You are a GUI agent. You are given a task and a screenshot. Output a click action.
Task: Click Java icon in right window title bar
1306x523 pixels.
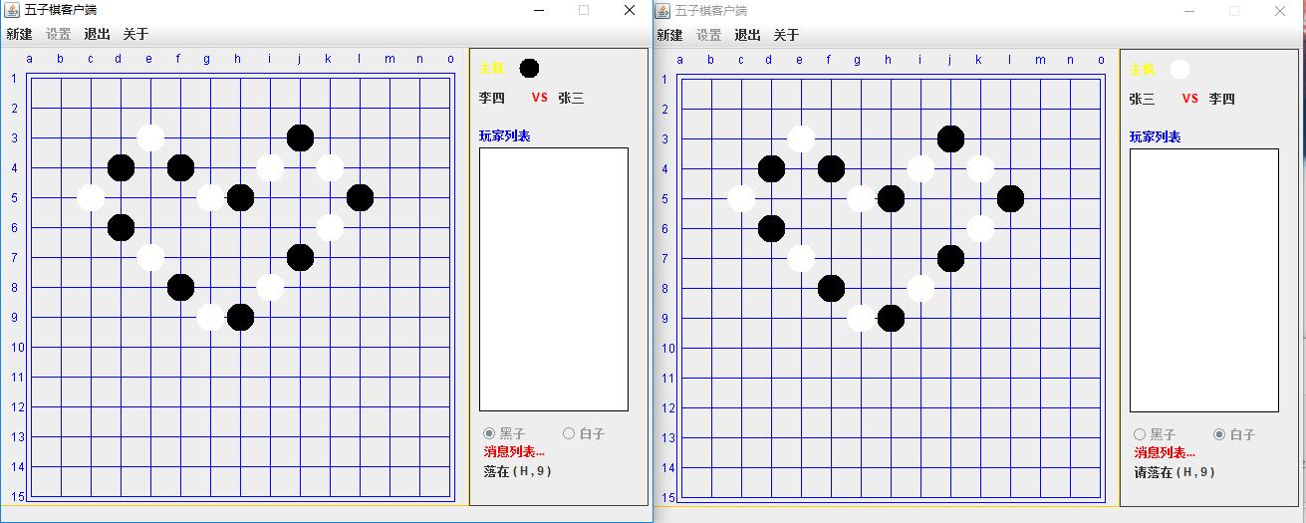(x=661, y=10)
